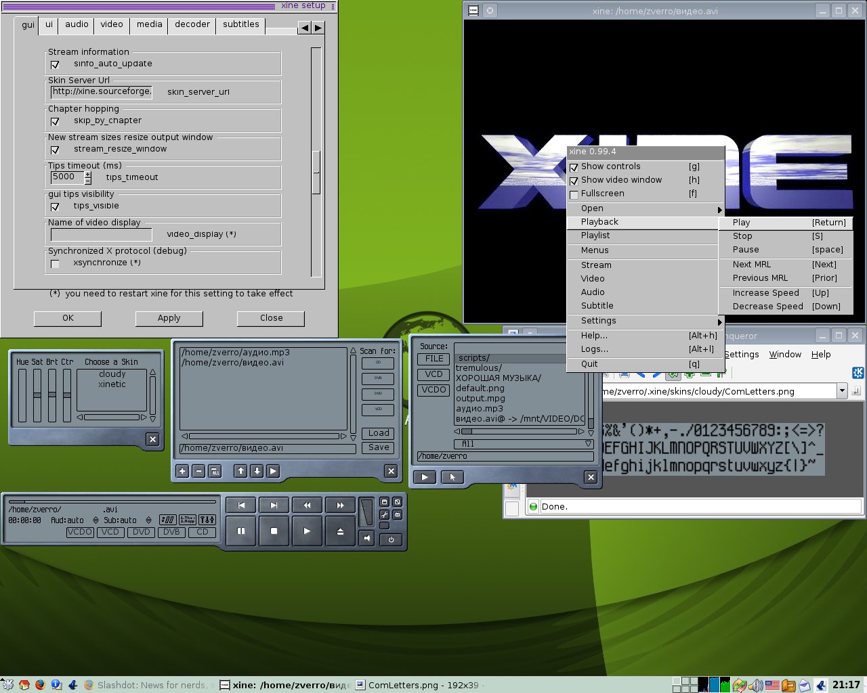Pause playback with the large pause button
This screenshot has width=867, height=693.
coord(241,531)
